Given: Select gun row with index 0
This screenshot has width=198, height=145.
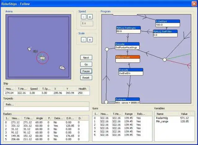Looking at the screenshot, I should tap(122, 118).
